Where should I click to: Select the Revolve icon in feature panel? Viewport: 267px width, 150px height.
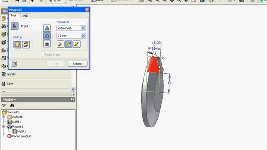tap(4, 26)
